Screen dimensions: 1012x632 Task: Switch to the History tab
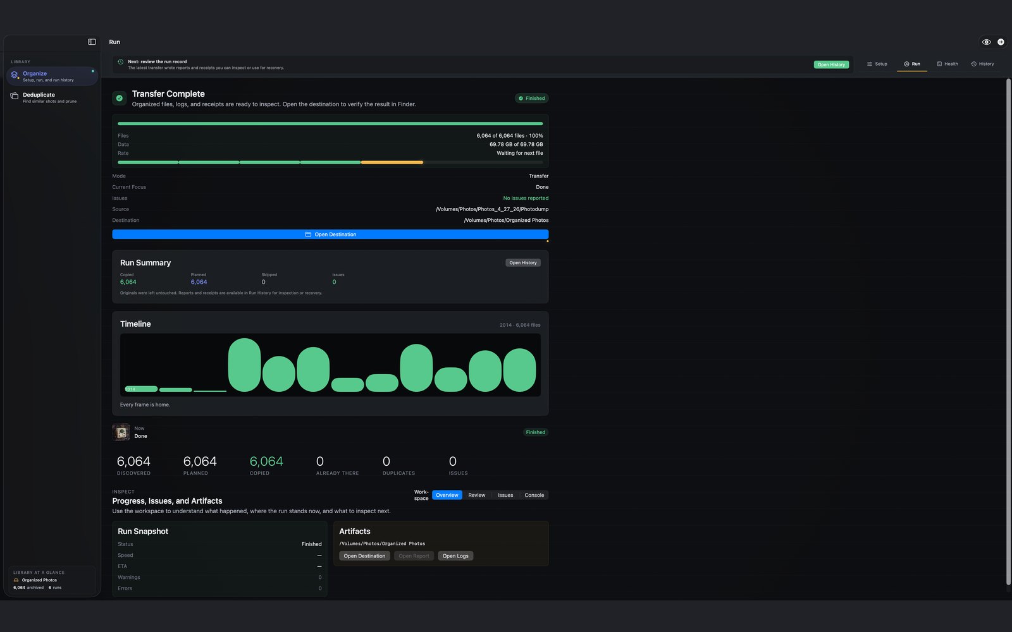pos(982,64)
